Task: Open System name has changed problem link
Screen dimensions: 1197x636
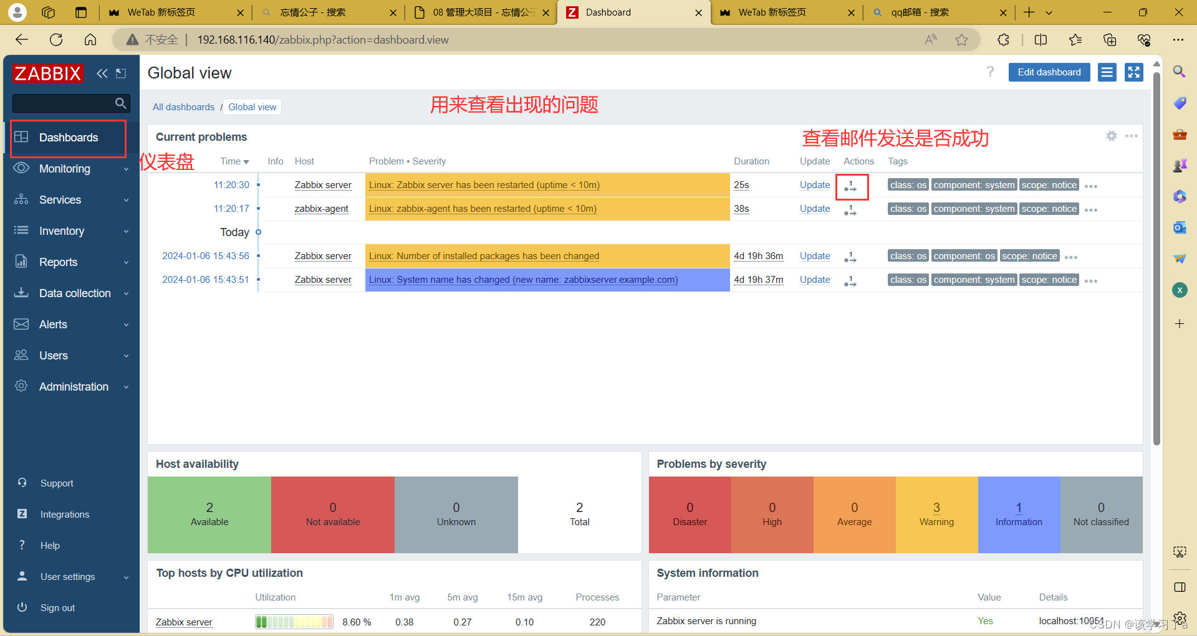Action: pos(523,280)
